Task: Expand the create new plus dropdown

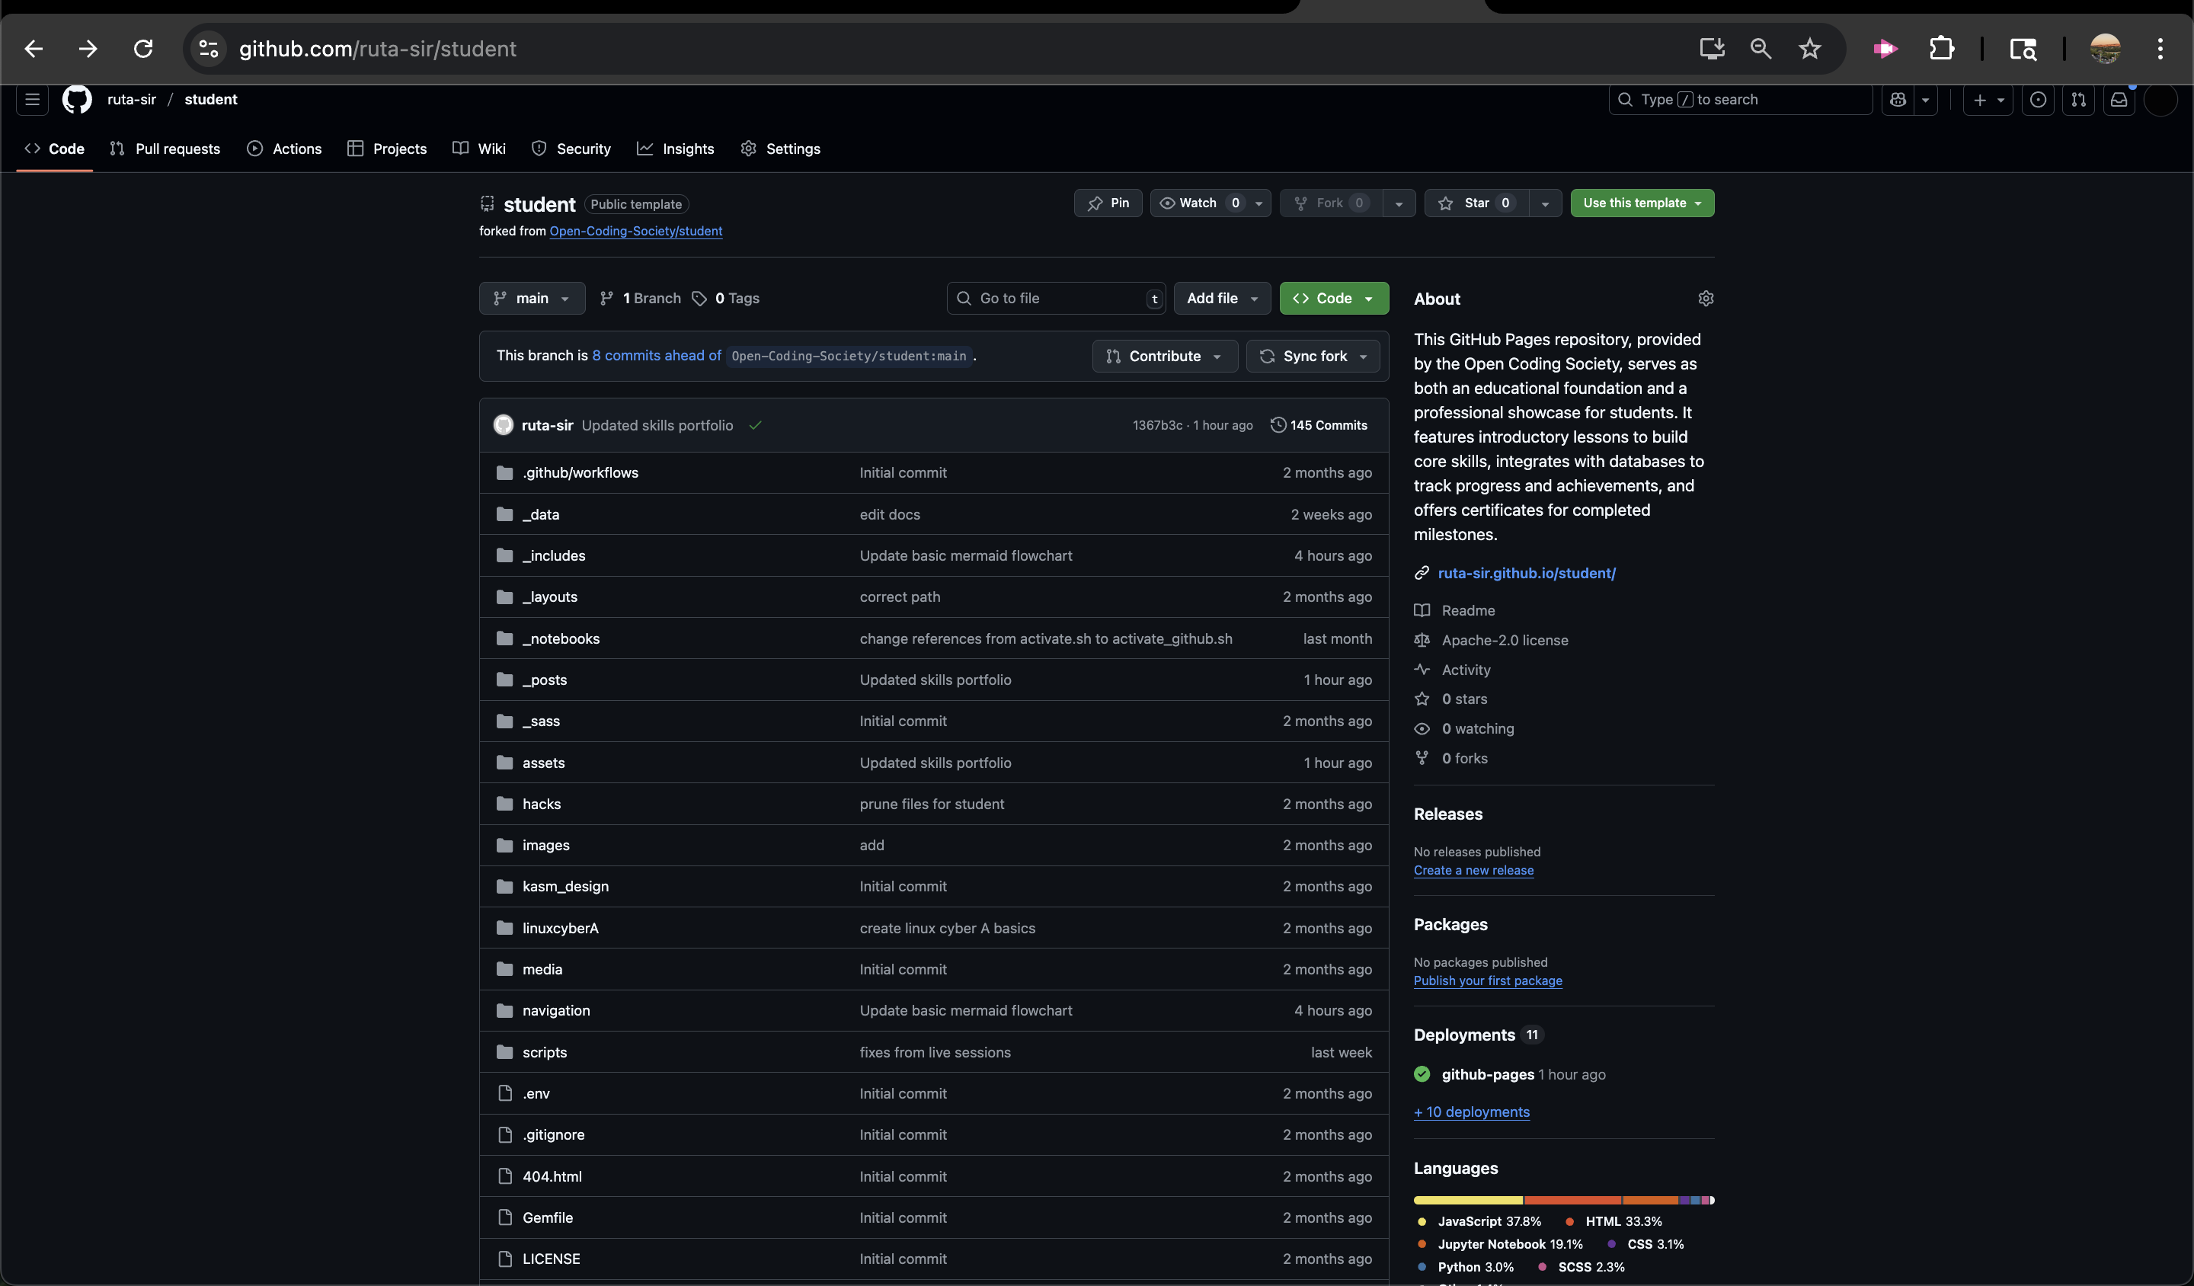Action: click(x=1988, y=100)
